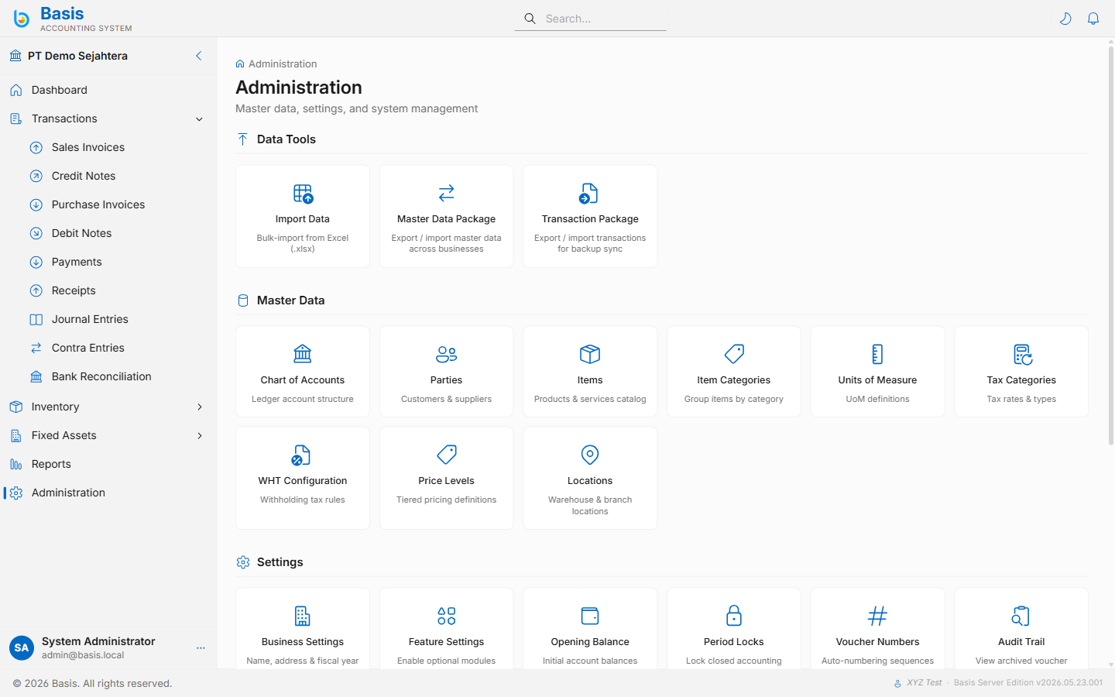Viewport: 1115px width, 697px height.
Task: Click the Data Tools section heading
Action: [x=286, y=139]
